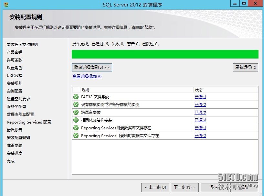The height and width of the screenshot is (196, 264).
Task: Click rule text Reporting Services目录数据库文件存在
Action: pos(116,128)
